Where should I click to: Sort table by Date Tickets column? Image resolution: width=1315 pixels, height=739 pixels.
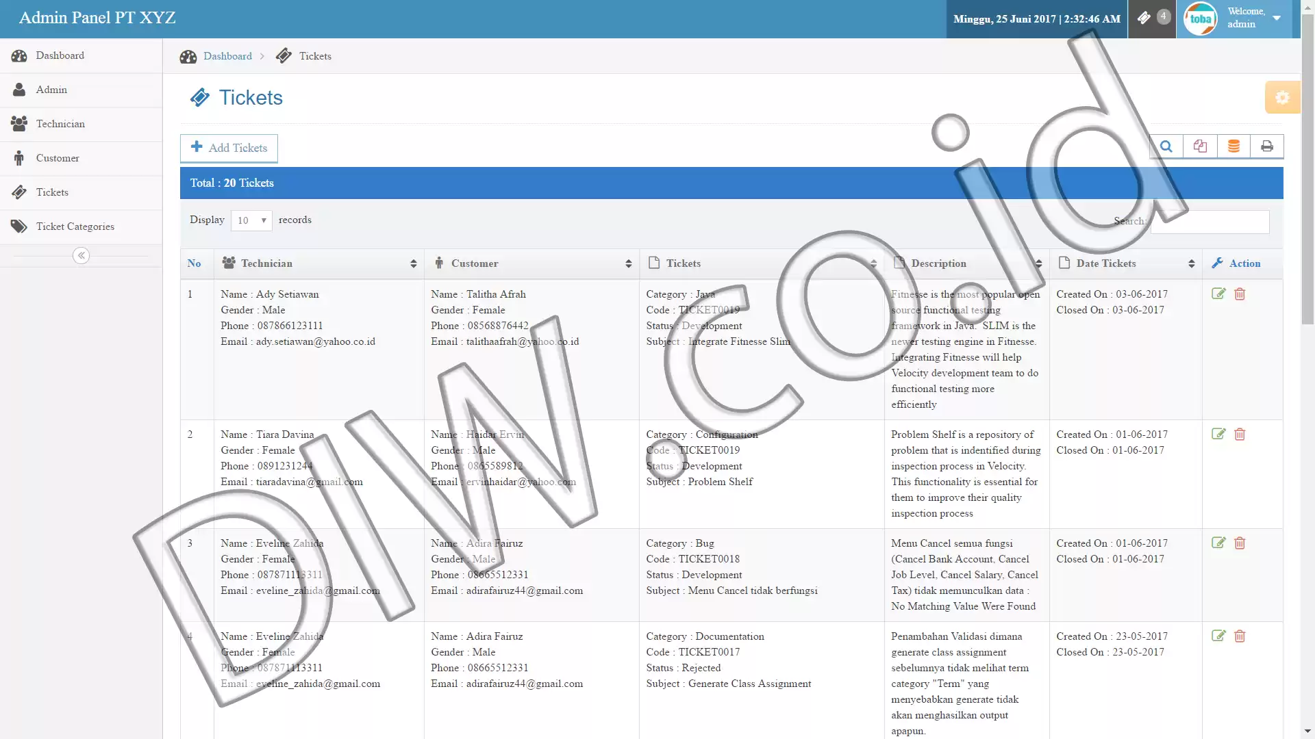point(1126,263)
